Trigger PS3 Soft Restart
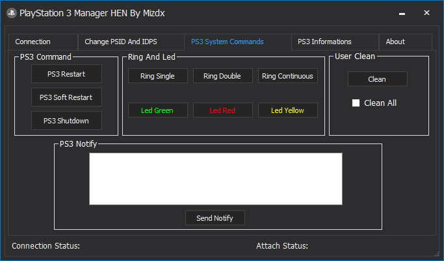Viewport: 444px width, 261px height. pyautogui.click(x=66, y=97)
